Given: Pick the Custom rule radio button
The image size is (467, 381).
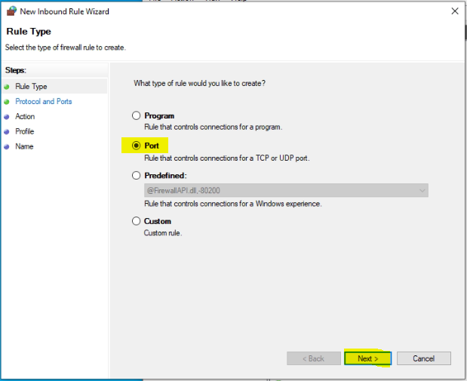Looking at the screenshot, I should (x=136, y=221).
